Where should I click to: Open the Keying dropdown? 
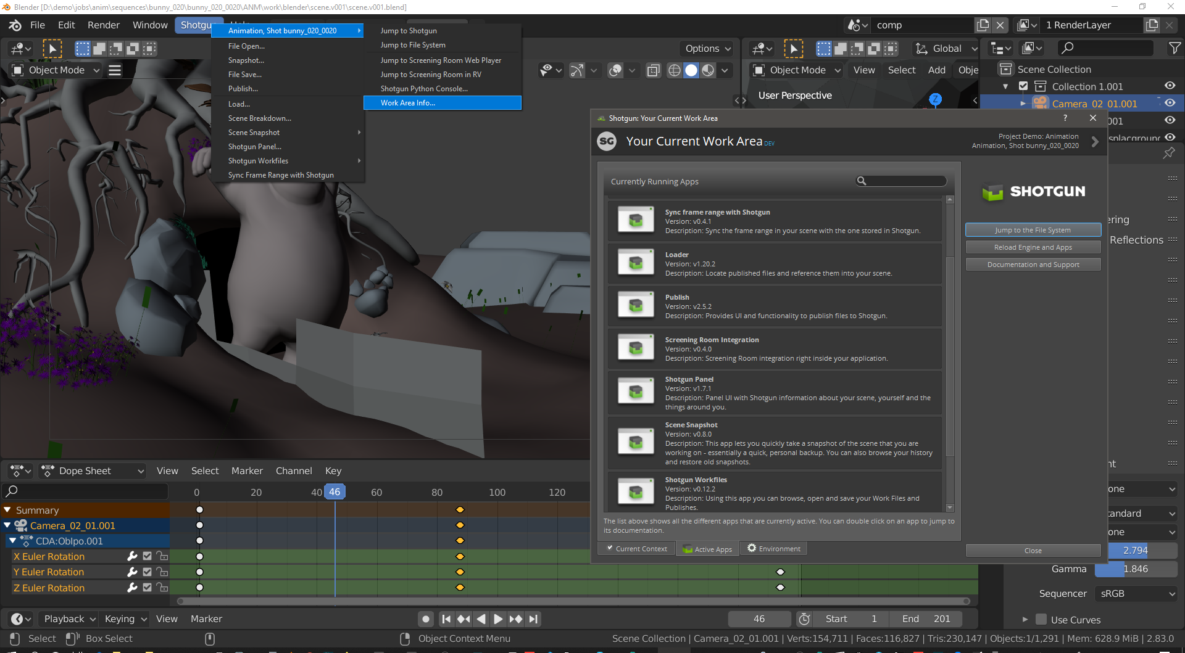125,619
